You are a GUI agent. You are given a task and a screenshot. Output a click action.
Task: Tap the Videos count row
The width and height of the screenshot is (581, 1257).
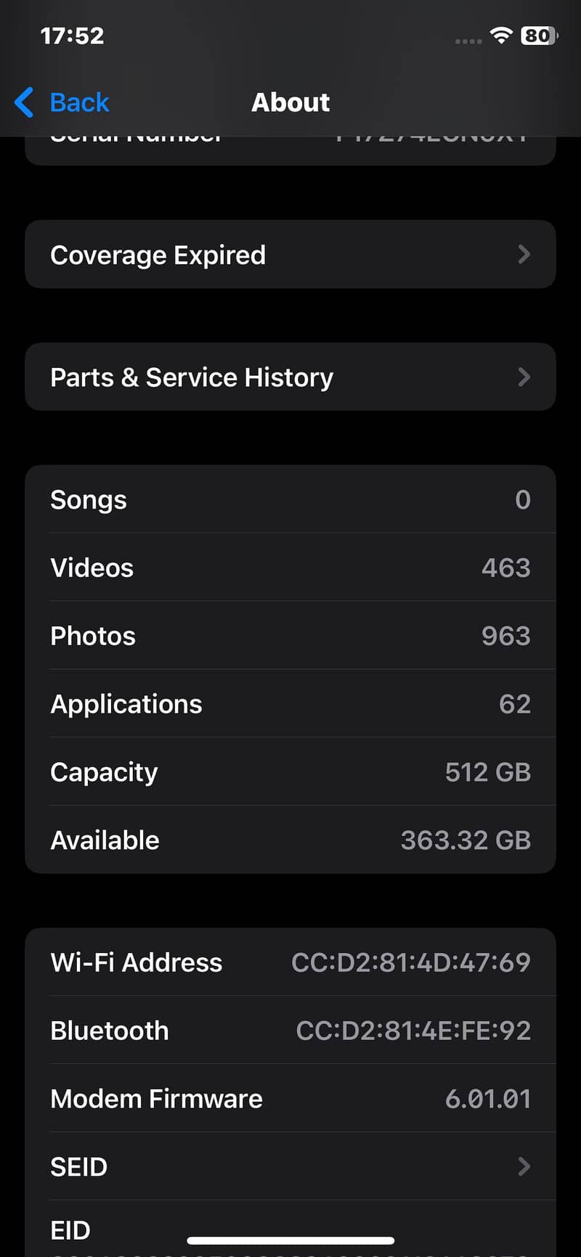pyautogui.click(x=290, y=568)
